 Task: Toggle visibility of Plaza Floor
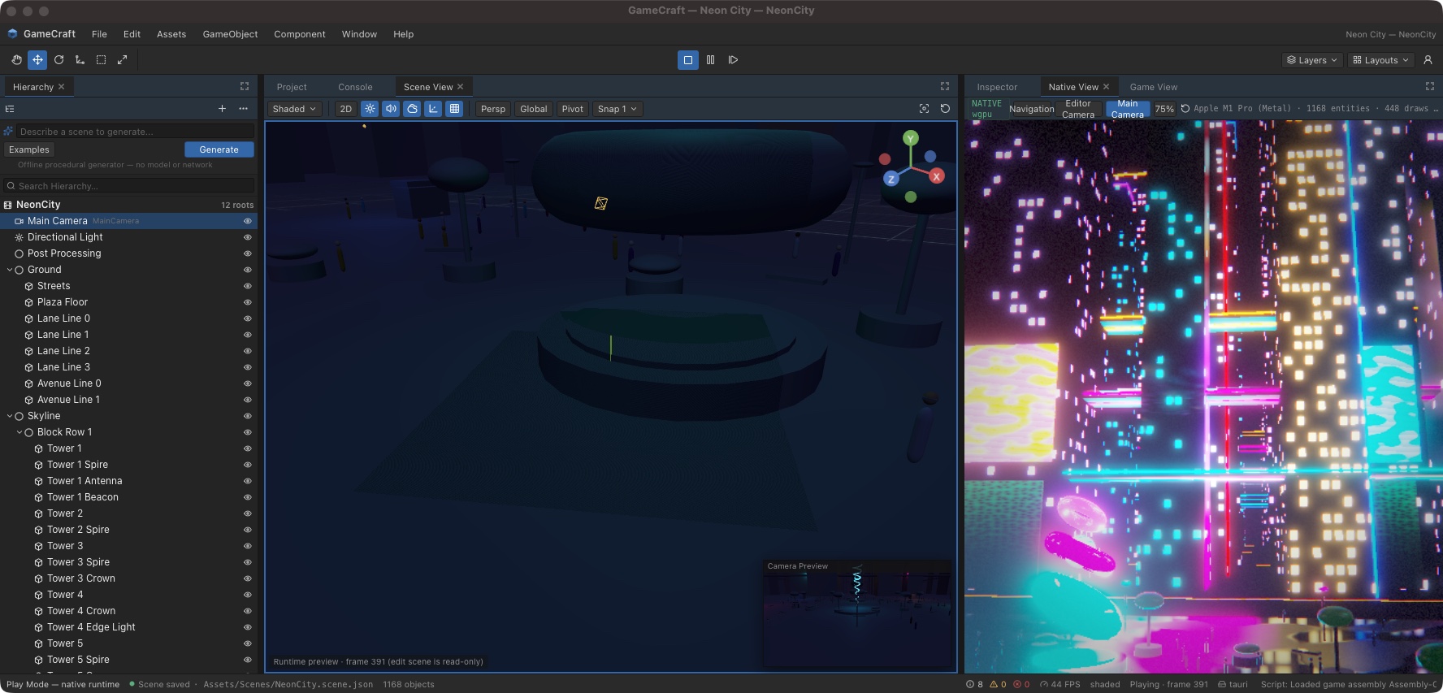click(247, 302)
